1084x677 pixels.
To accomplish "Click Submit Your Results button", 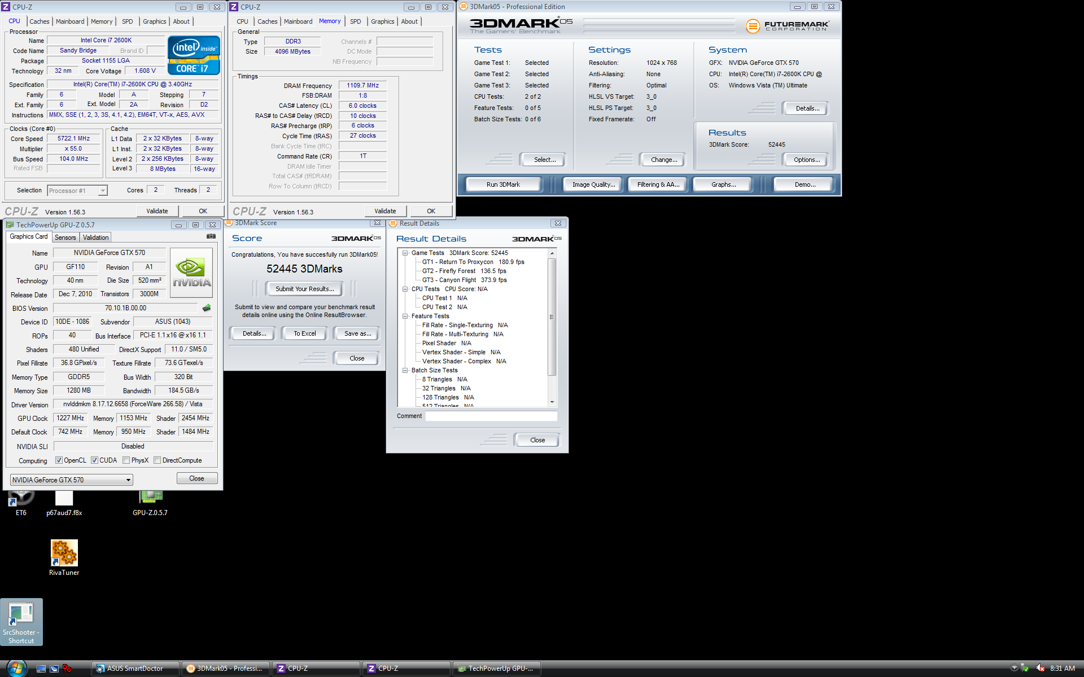I will 305,289.
